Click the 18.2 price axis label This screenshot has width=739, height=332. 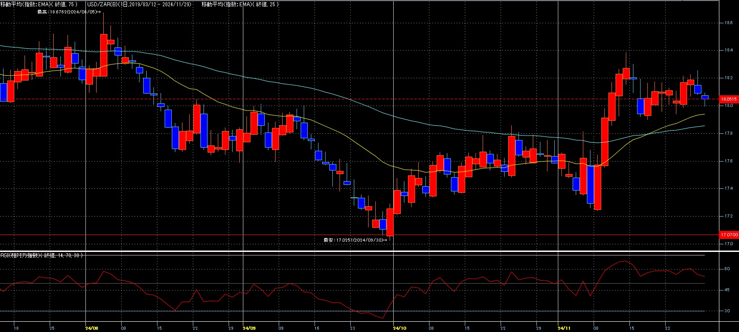[x=729, y=78]
